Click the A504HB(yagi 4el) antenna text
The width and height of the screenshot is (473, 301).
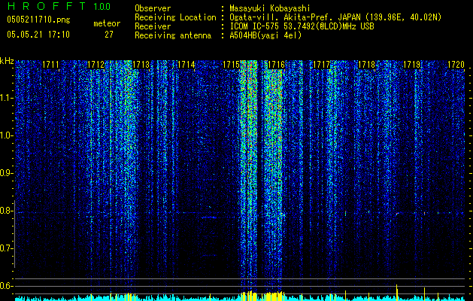click(265, 35)
